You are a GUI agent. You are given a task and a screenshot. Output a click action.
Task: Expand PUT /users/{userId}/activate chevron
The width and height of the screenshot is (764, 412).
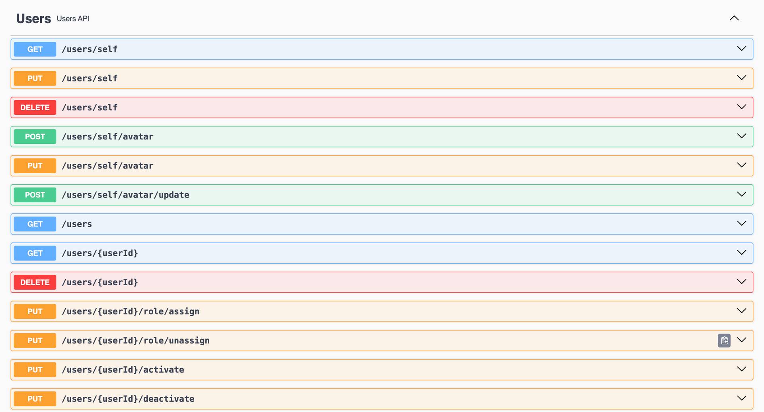741,369
